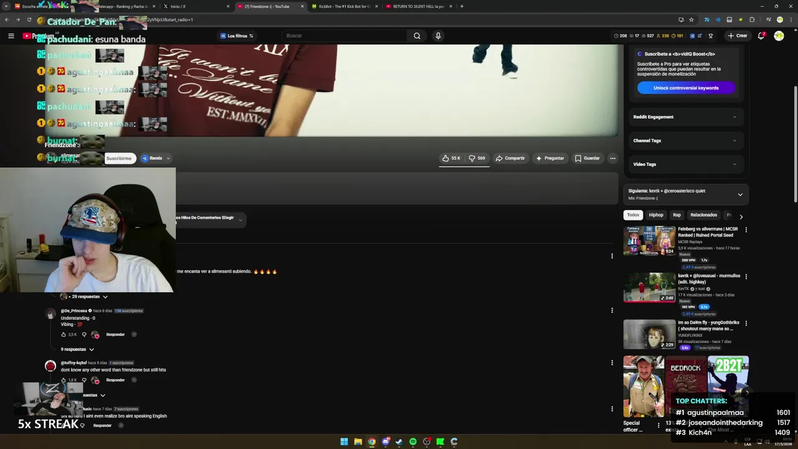
Task: Open Steam from the taskbar
Action: [399, 442]
